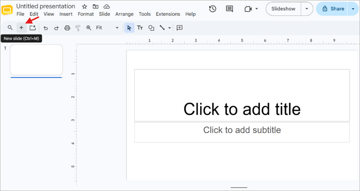Image resolution: width=360 pixels, height=191 pixels.
Task: Expand the Share quick actions arrow
Action: tap(353, 9)
